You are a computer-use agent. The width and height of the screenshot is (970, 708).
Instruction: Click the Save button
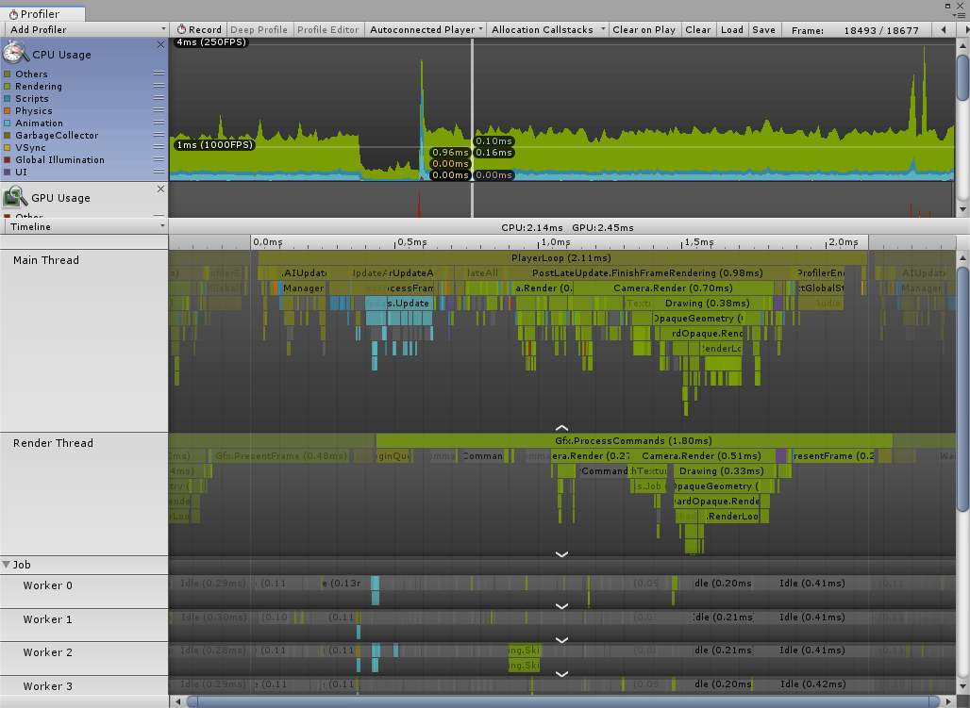tap(763, 29)
